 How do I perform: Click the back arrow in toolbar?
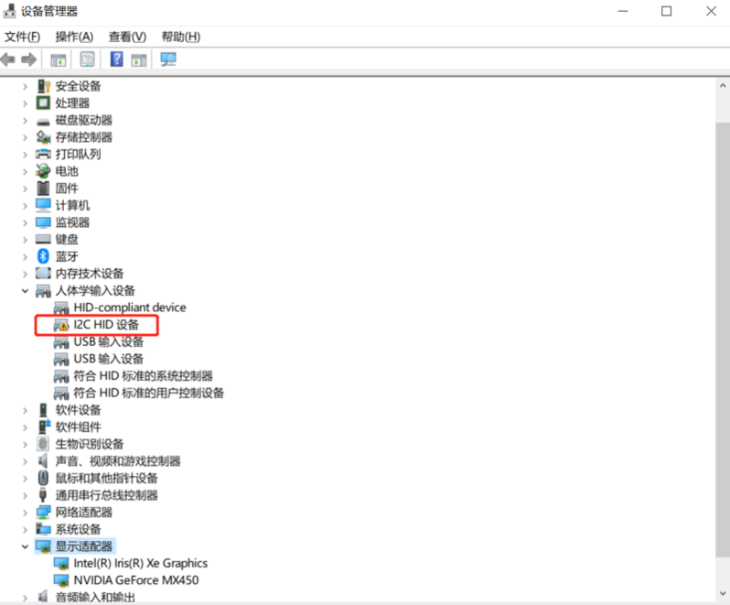[x=9, y=59]
